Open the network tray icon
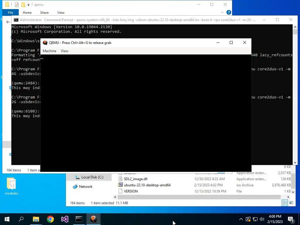The image size is (300, 225). 255,219
